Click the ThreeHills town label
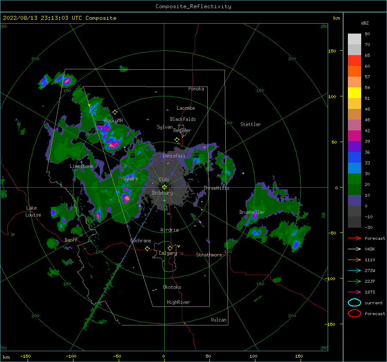 click(216, 188)
